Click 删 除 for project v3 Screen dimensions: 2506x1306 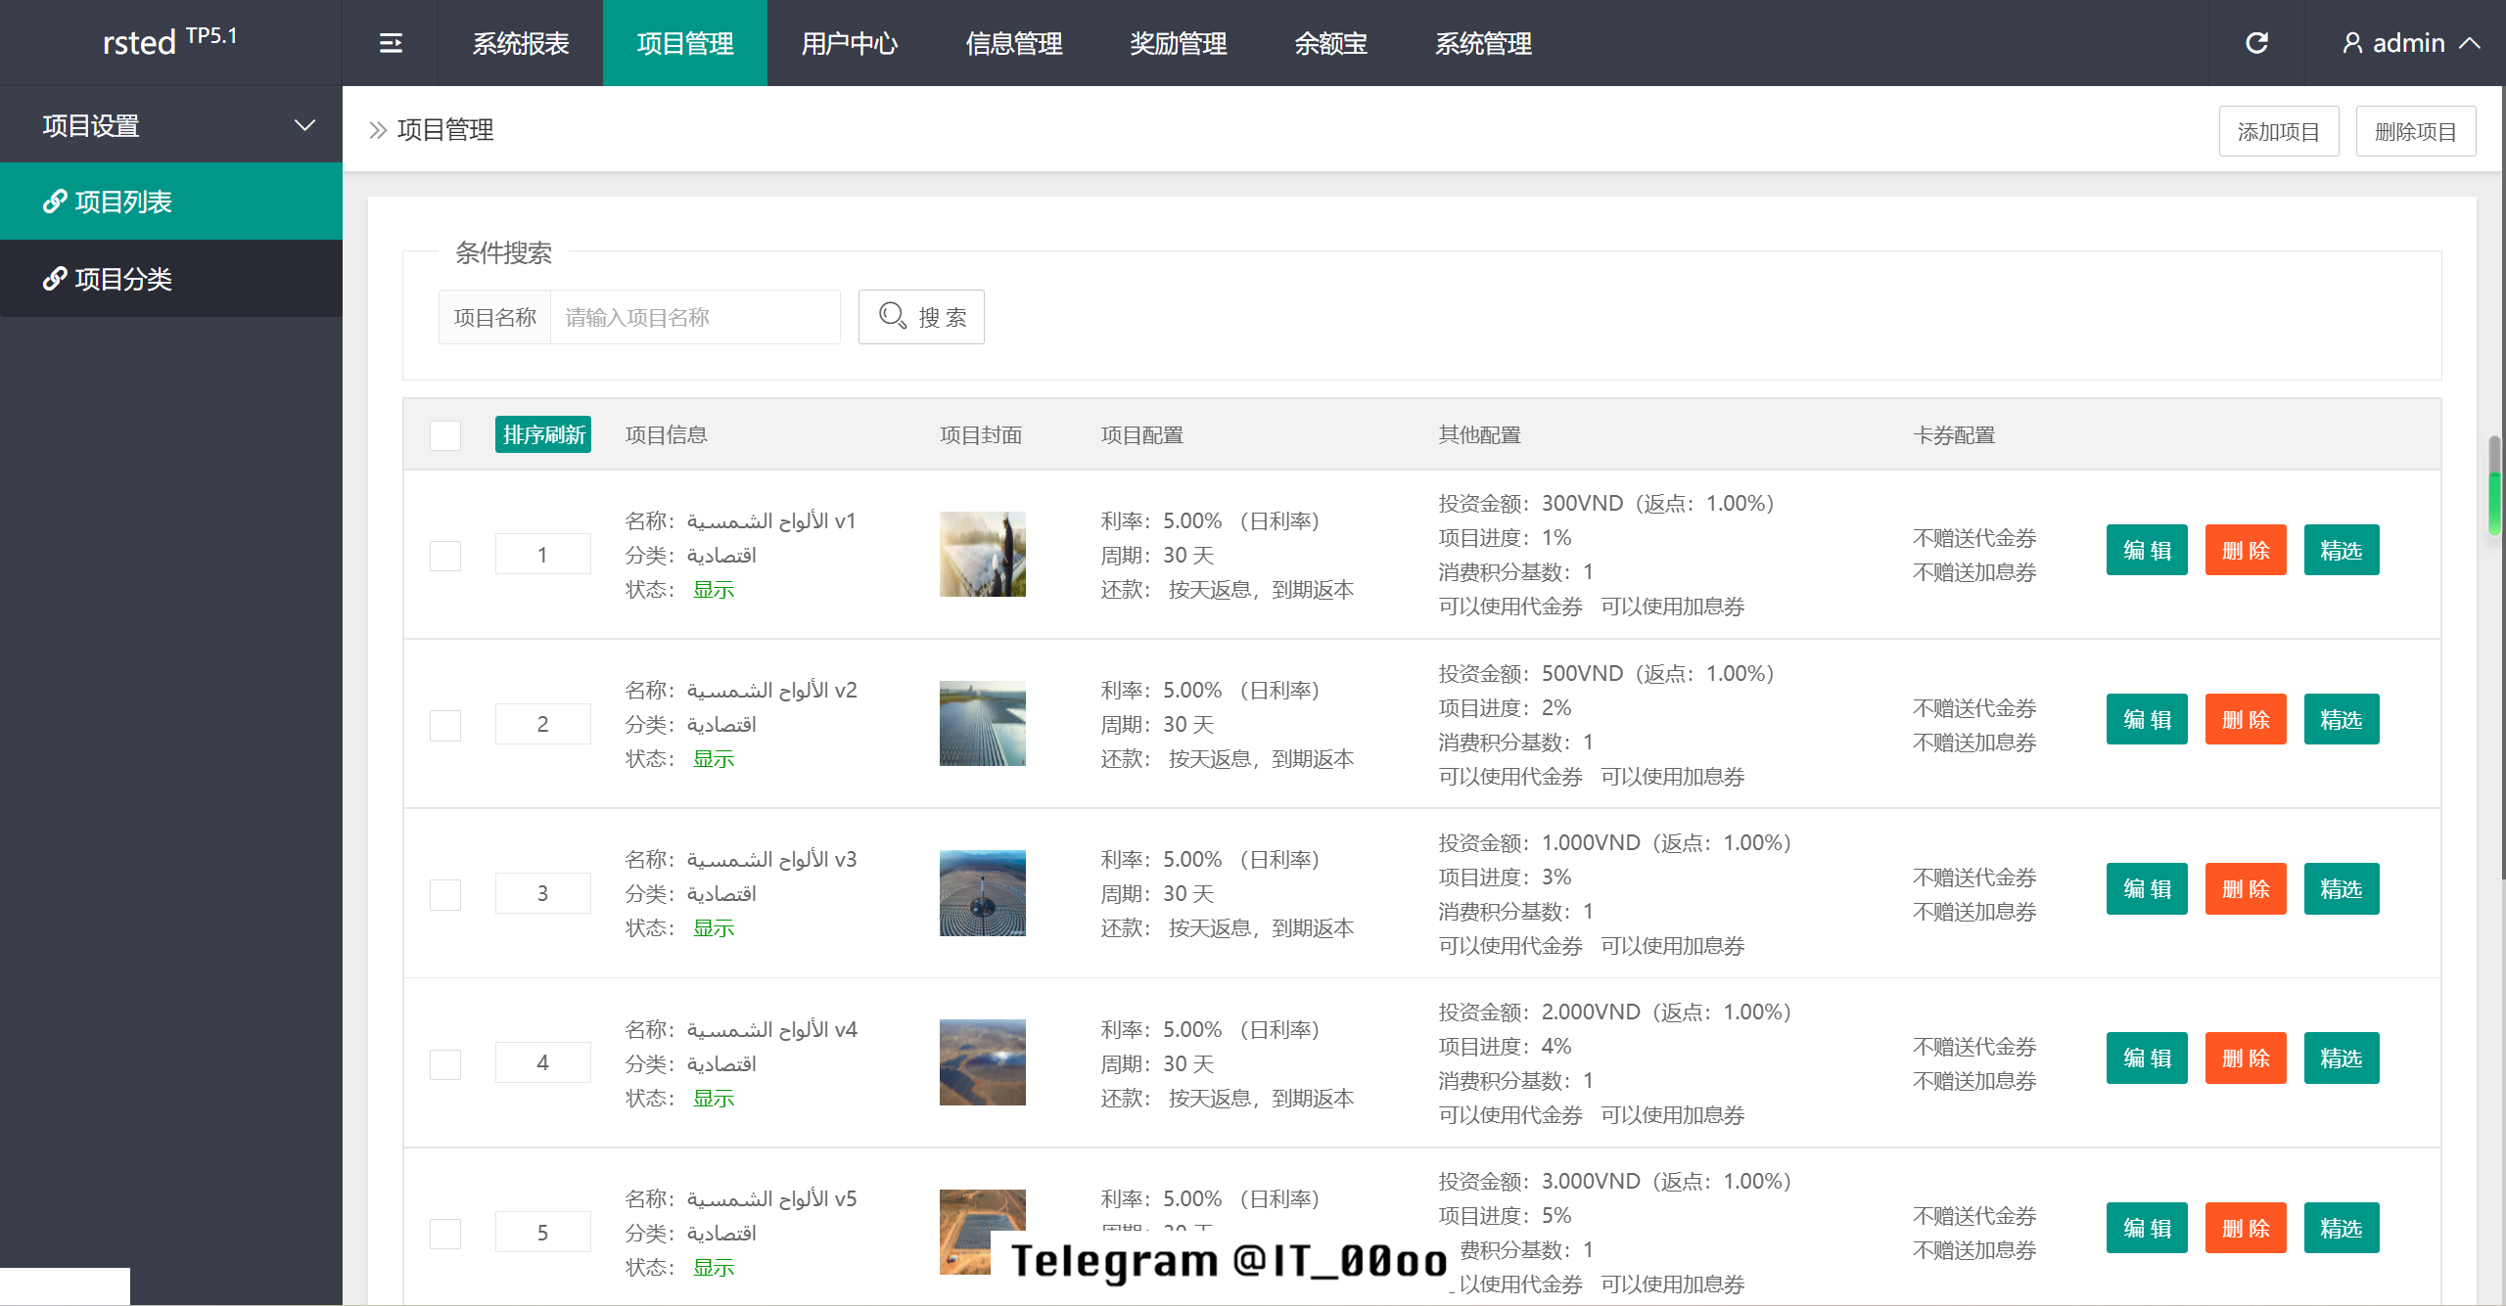pos(2246,888)
